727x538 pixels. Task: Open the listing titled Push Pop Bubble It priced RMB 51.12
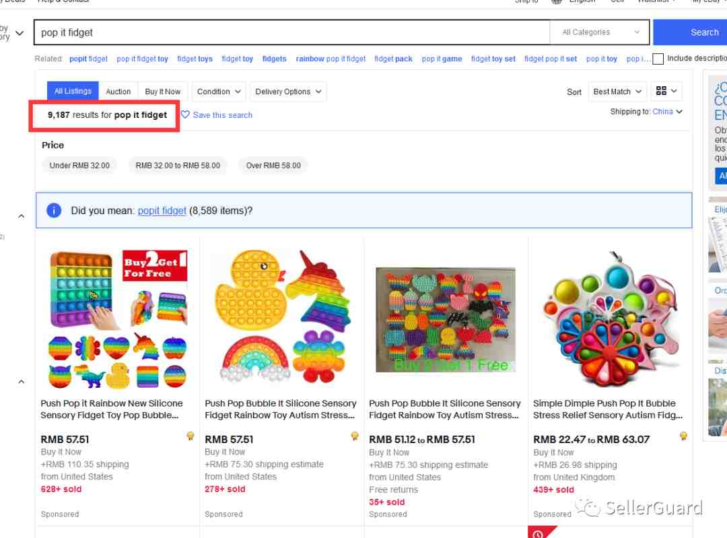445,409
